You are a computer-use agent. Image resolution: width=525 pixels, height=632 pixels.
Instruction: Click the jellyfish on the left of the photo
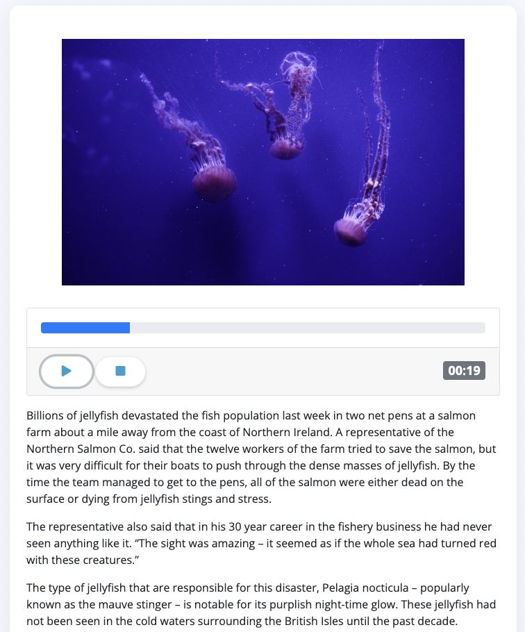[214, 181]
